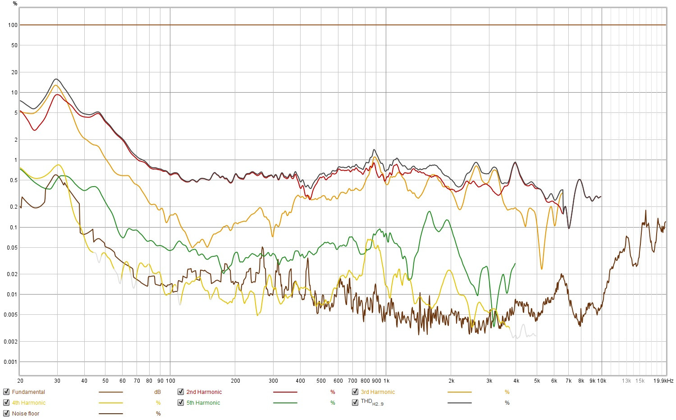This screenshot has width=676, height=420.
Task: Click the red 2nd Harmonic line sample
Action: 285,392
